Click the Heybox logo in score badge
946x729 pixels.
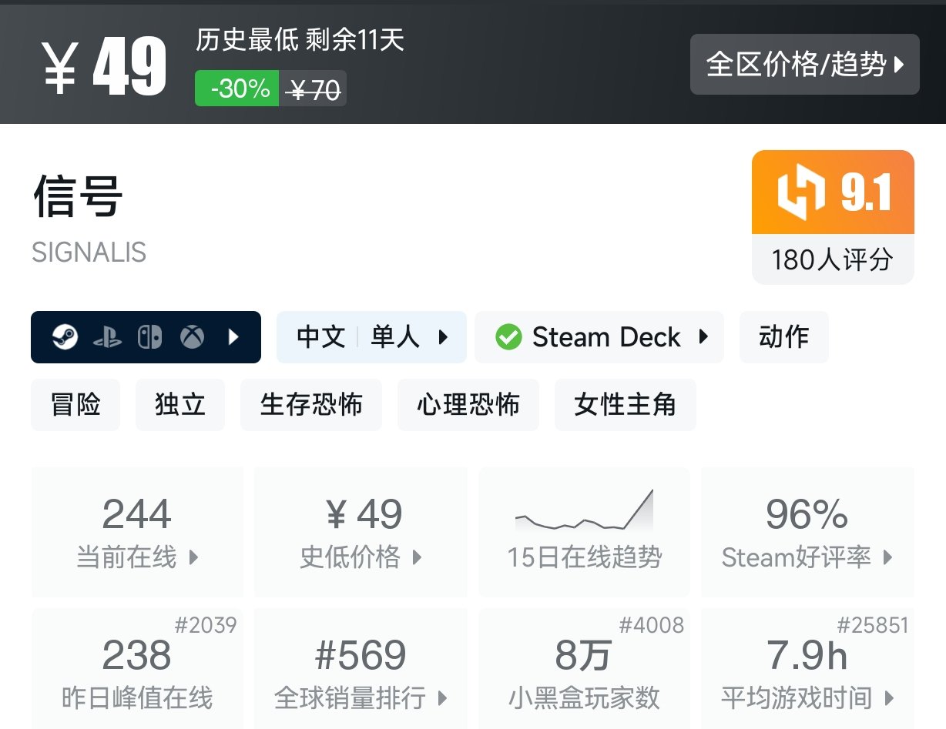(802, 192)
